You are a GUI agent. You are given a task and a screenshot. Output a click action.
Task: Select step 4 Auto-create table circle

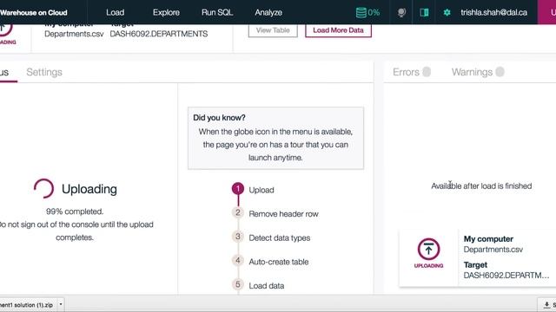238,260
